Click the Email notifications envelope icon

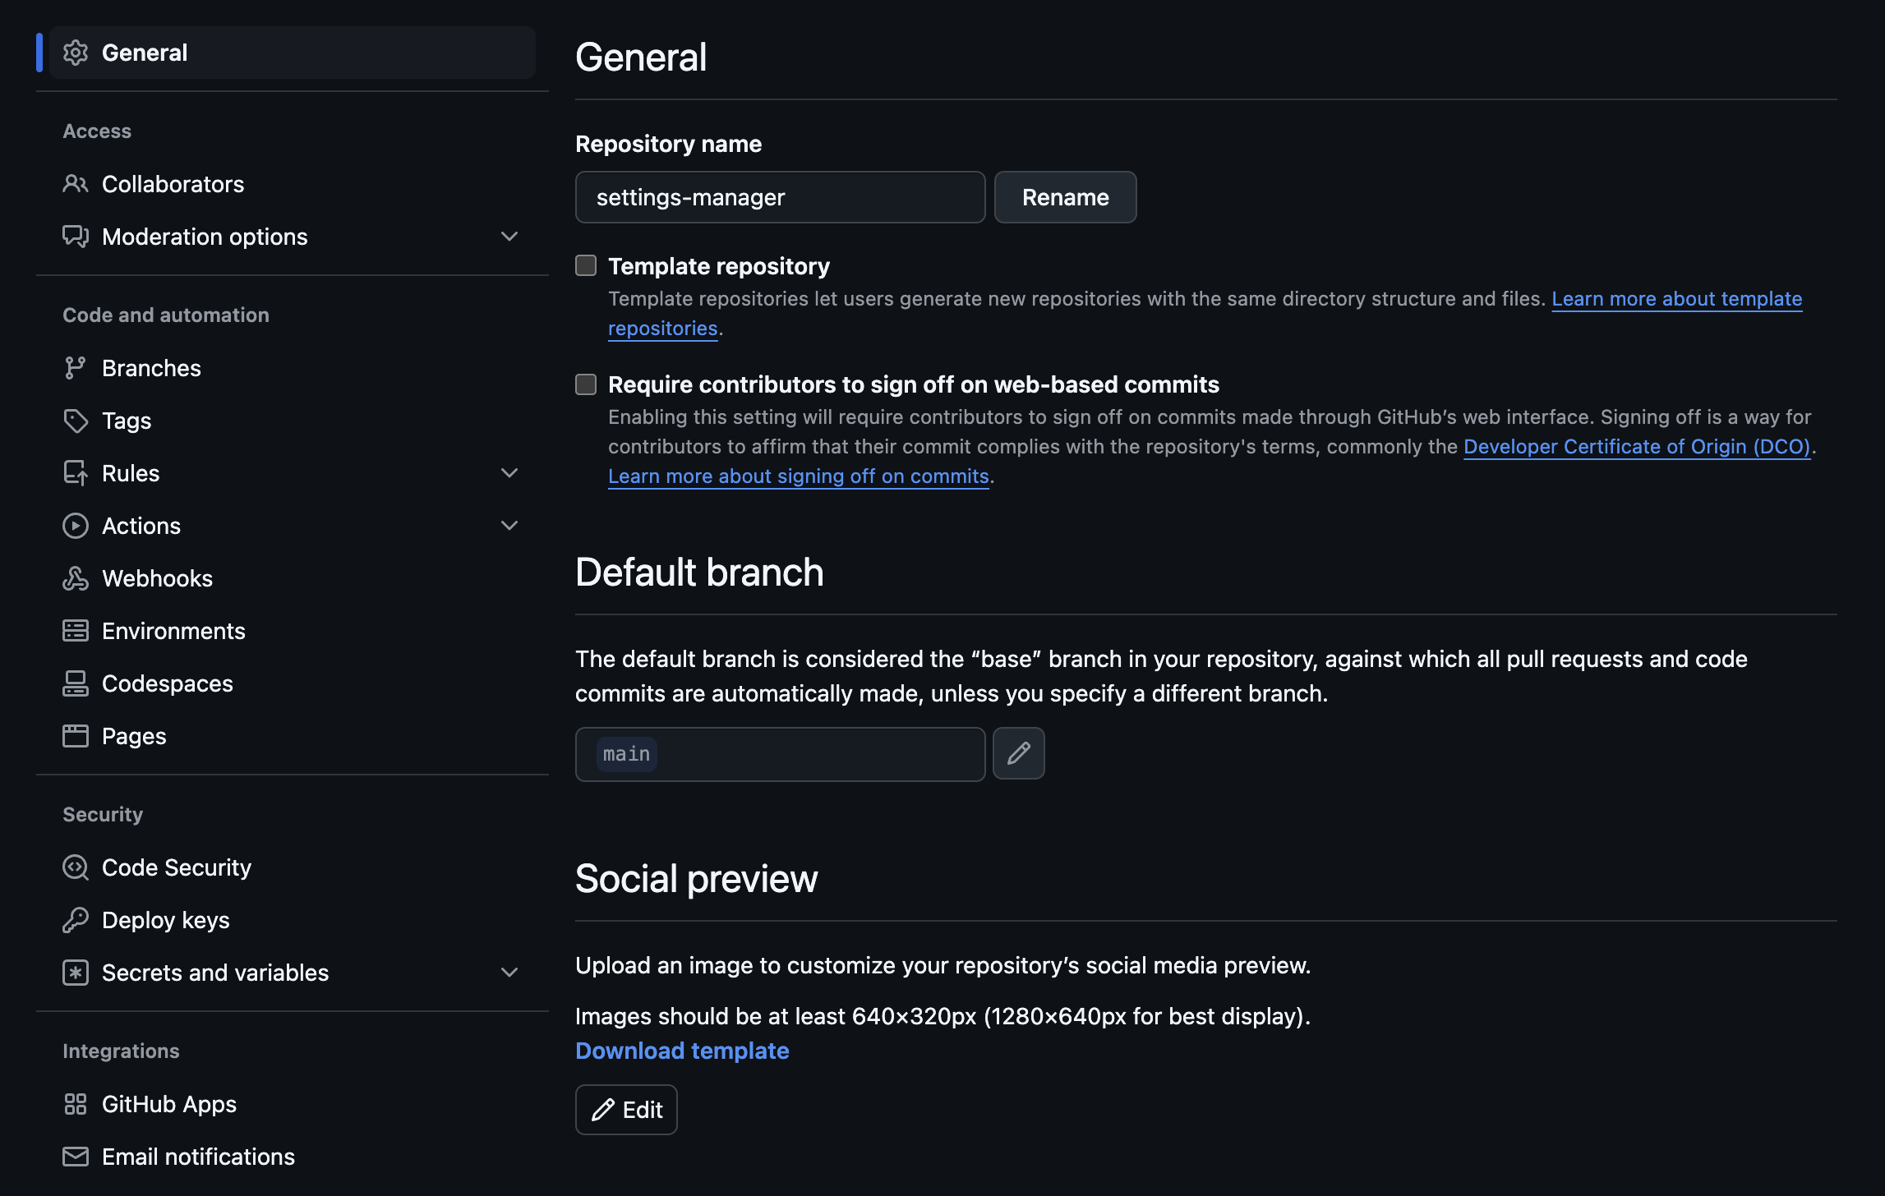pos(75,1157)
